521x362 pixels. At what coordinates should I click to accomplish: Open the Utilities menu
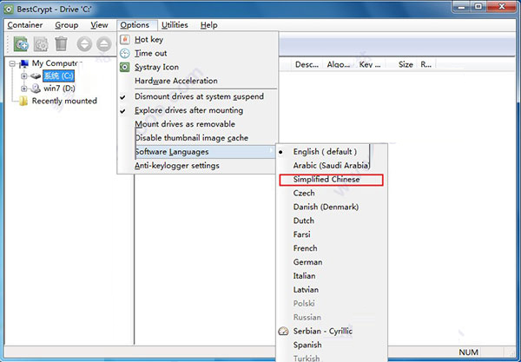[x=175, y=25]
